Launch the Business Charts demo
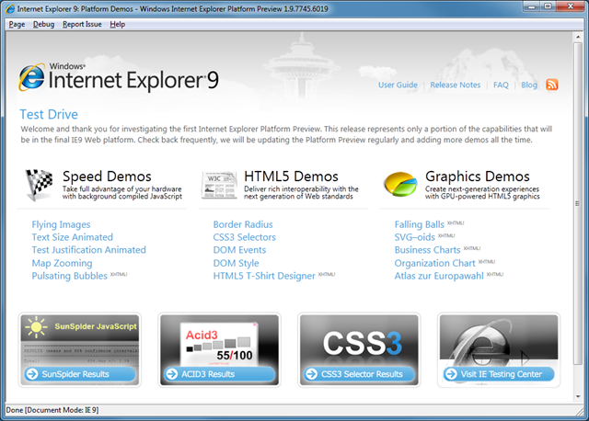 427,250
